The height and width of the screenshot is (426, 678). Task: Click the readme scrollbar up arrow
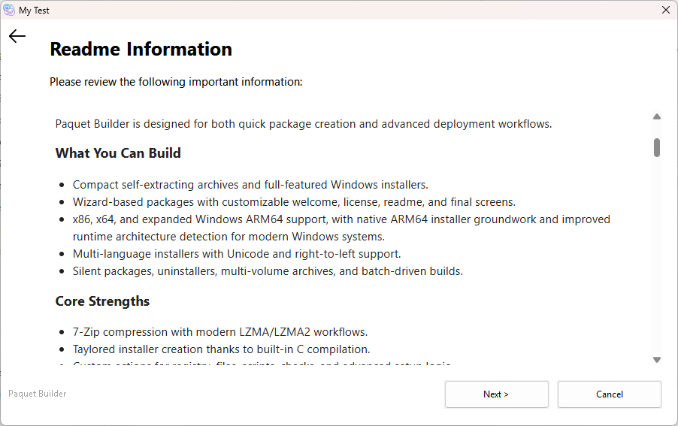click(x=657, y=116)
